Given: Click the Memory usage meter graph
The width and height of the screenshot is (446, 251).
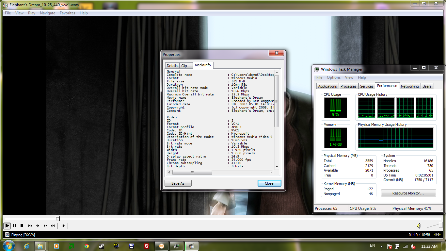Looking at the screenshot, I should coord(335,138).
